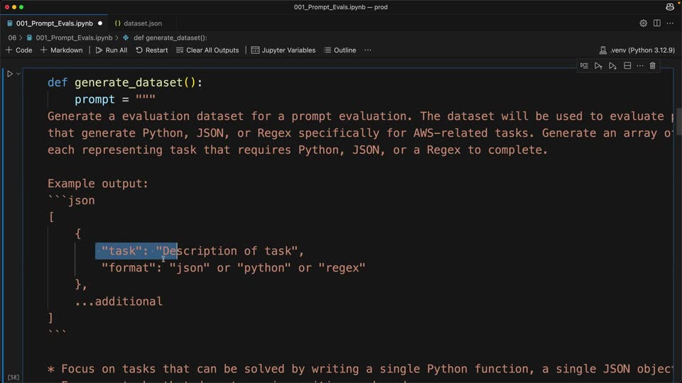Click the unsaved dot on notebook tab

100,23
